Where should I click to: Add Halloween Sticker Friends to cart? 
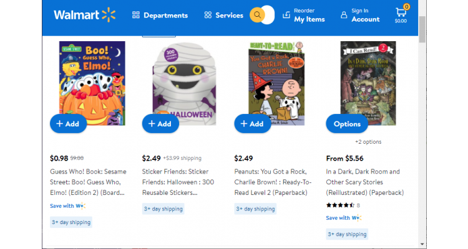click(x=160, y=123)
